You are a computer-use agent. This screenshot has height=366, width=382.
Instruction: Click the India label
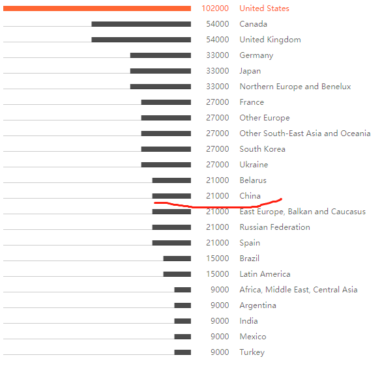coord(248,321)
